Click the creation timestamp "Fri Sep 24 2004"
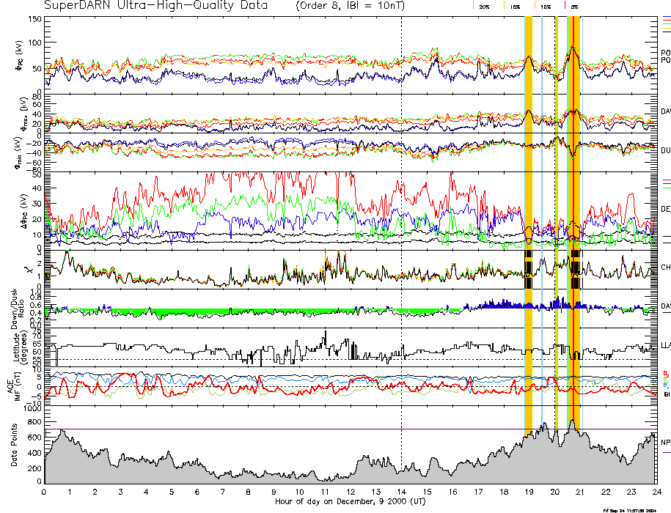The width and height of the screenshot is (671, 513). 629,510
